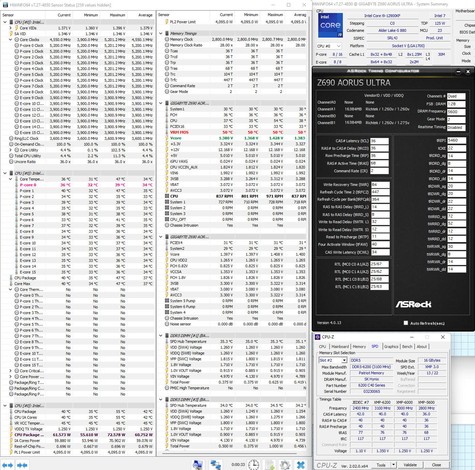The image size is (475, 470).
Task: Click the Intel Core i9-12900KF name field
Action: [382, 16]
